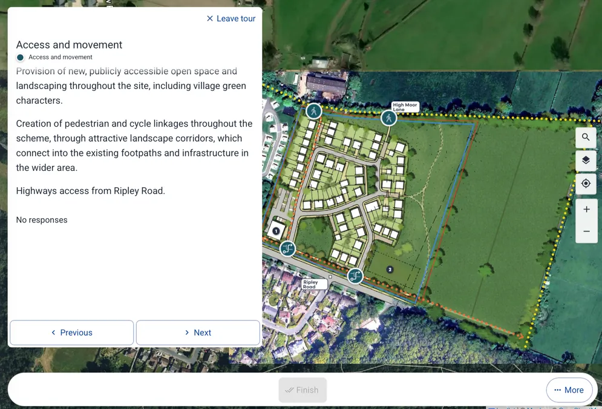Select highway access marker near number 1
Image resolution: width=602 pixels, height=409 pixels.
point(287,248)
